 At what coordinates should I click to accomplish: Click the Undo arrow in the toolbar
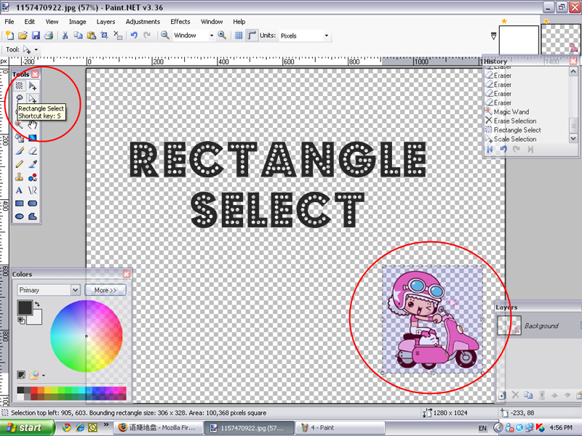pyautogui.click(x=134, y=35)
